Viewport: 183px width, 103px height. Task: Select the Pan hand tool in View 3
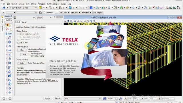point(71,21)
